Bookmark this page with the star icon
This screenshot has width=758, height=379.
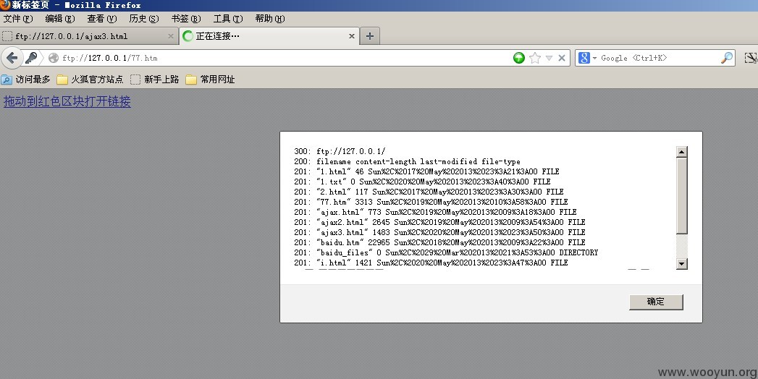coord(535,58)
